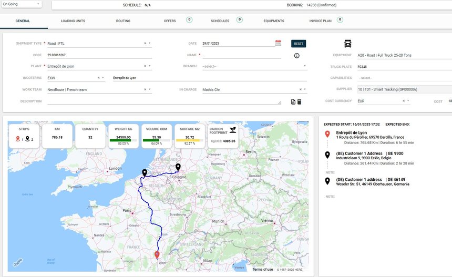Click the Code input field
Image resolution: width=452 pixels, height=277 pixels.
(x=99, y=55)
